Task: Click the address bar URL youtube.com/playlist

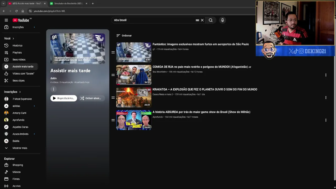Action: (x=49, y=11)
